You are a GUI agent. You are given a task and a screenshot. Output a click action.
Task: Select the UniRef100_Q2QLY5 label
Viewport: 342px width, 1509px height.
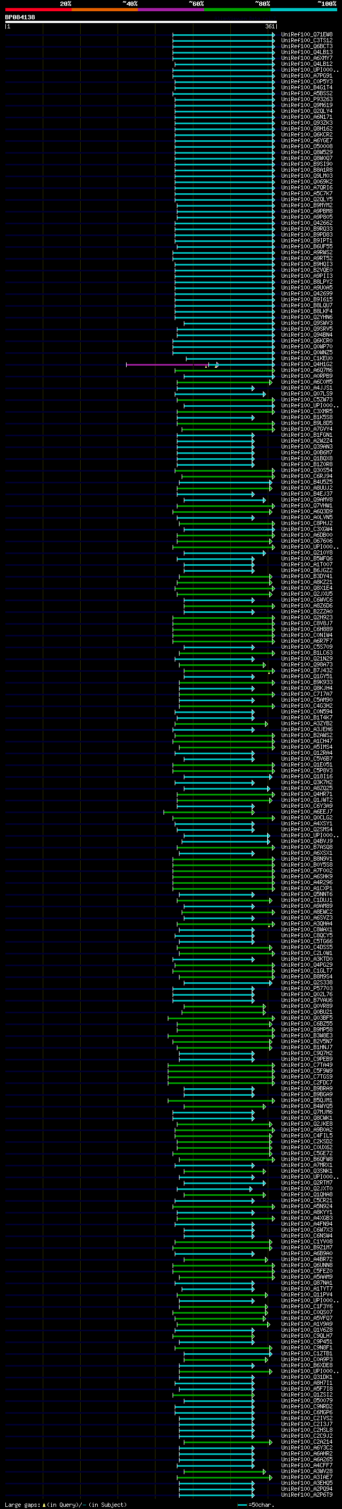click(x=307, y=199)
